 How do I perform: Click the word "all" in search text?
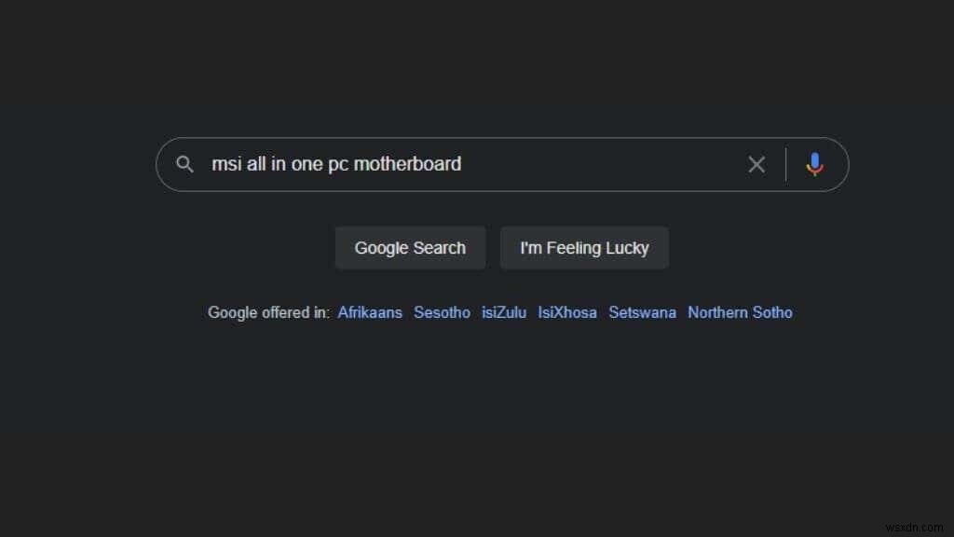tap(256, 164)
